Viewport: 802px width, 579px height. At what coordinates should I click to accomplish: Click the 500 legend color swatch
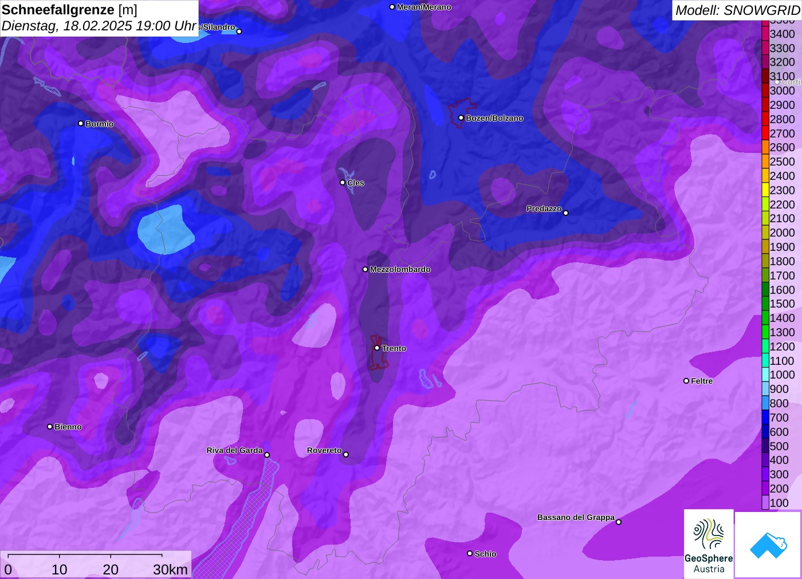(765, 446)
